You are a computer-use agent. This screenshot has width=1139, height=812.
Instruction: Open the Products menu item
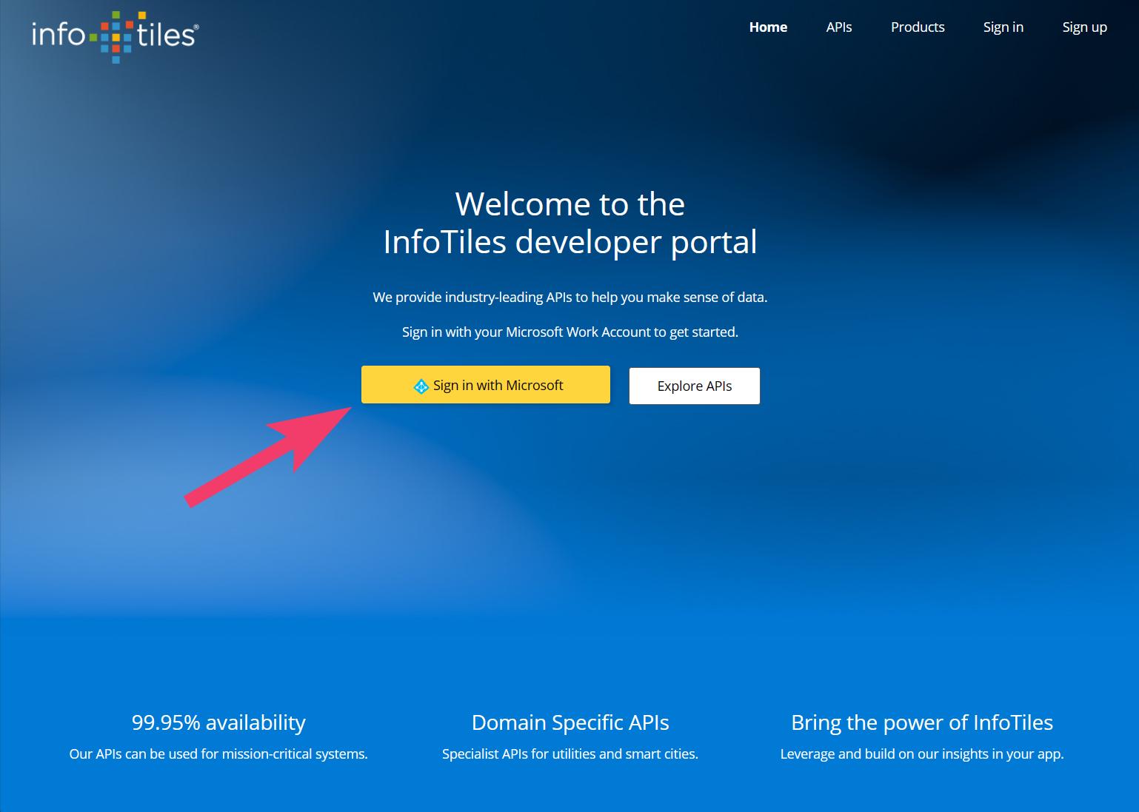tap(917, 27)
